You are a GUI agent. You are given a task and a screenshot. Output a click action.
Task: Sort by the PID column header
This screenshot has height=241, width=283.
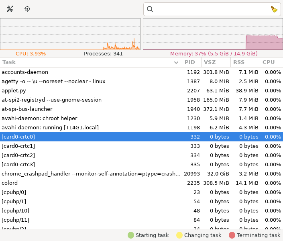click(191, 62)
